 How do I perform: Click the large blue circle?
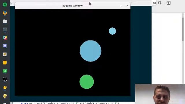[90, 51]
